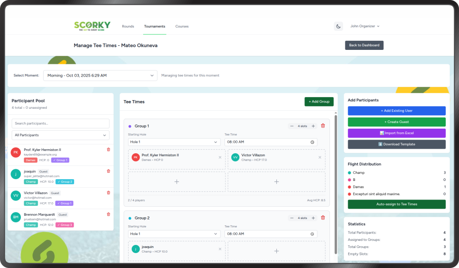Delete joaquin from participant pool
Screen dimensions: 459x268
108,171
